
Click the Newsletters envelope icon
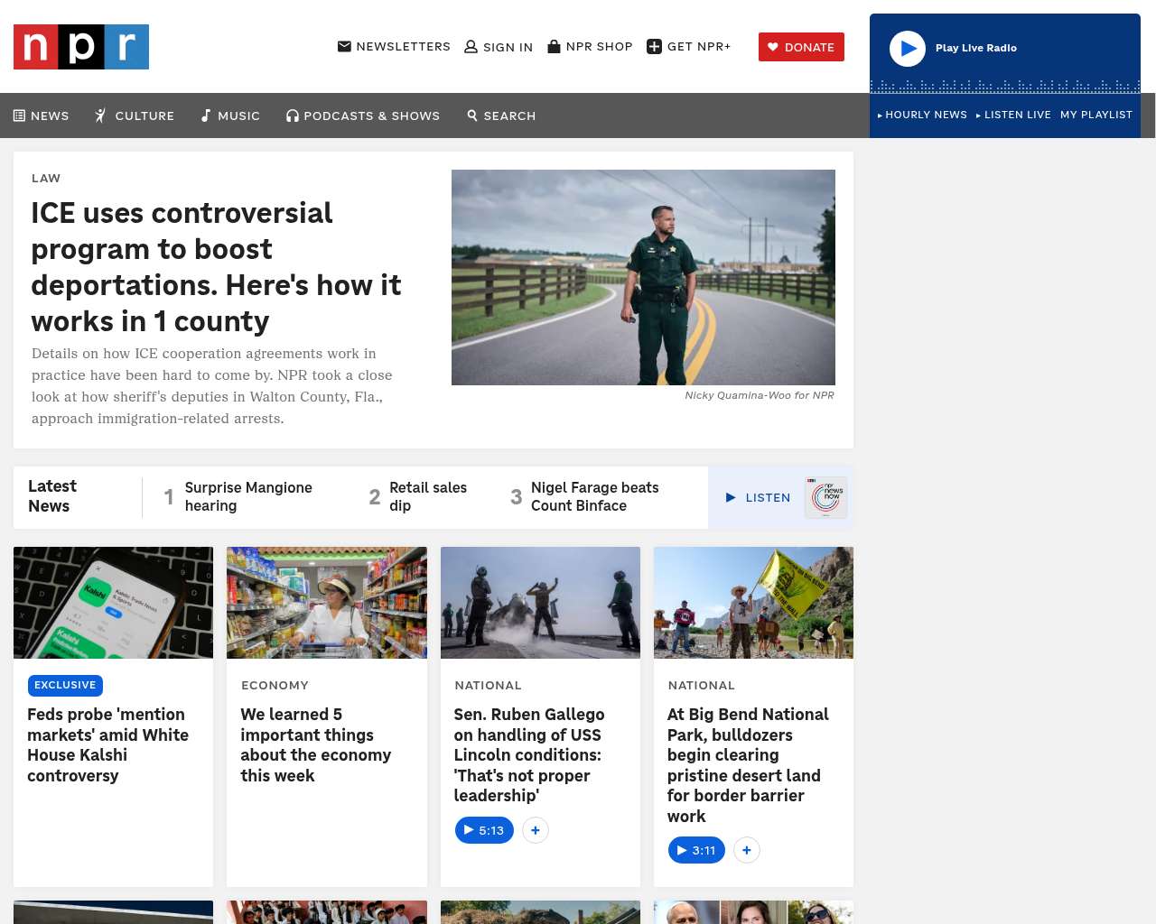tap(344, 46)
